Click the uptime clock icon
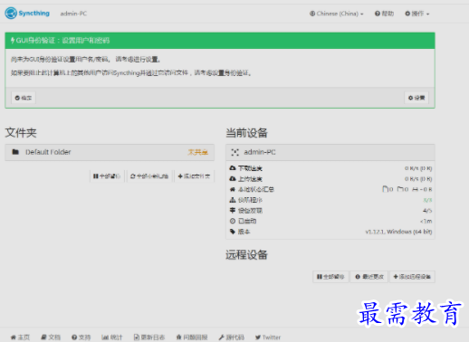Image resolution: width=469 pixels, height=342 pixels. 233,221
